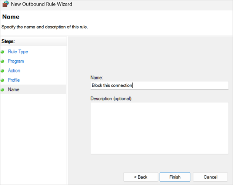The width and height of the screenshot is (233, 185).
Task: Click the < Back button
Action: [x=140, y=177]
